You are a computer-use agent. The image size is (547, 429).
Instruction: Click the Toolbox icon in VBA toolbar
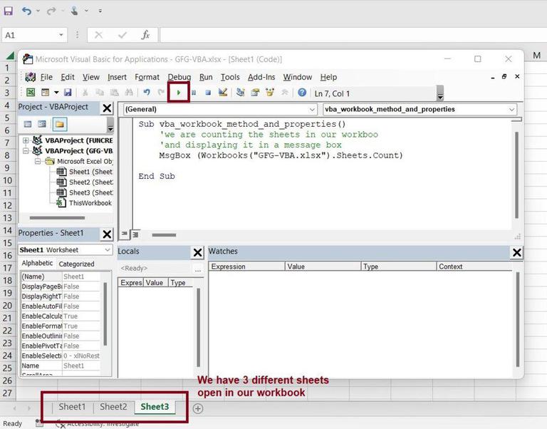click(284, 93)
